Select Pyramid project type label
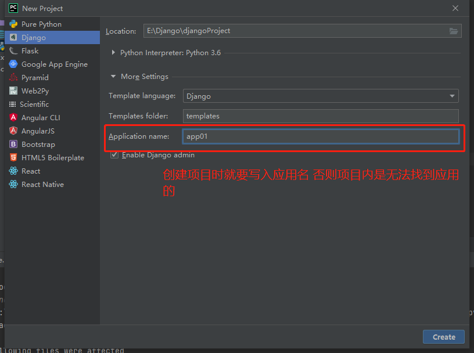The image size is (474, 353). (x=35, y=78)
